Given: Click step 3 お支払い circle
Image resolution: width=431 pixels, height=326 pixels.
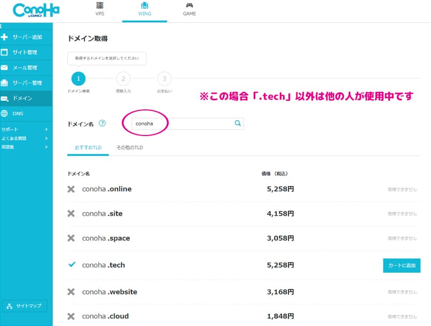Looking at the screenshot, I should 164,79.
